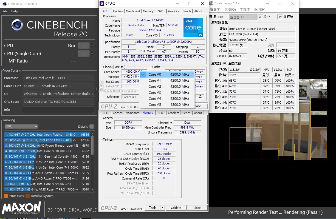Viewport: 336px width, 219px height.
Task: Open the File menu in Cinebench
Action: [5, 11]
